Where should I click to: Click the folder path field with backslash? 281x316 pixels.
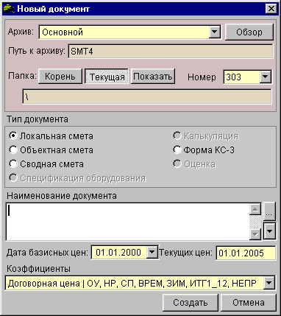coord(147,96)
